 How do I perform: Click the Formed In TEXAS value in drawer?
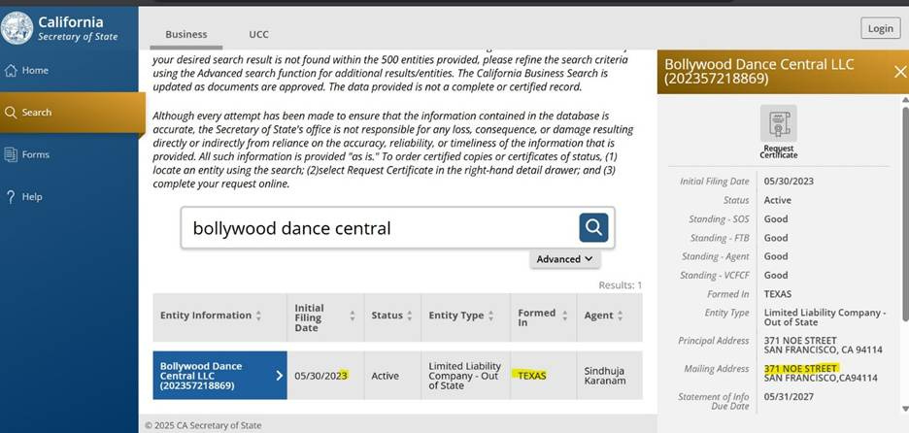click(777, 294)
